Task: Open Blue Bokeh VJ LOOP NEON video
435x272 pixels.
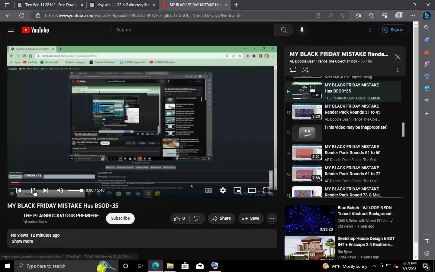Action: coord(345,219)
